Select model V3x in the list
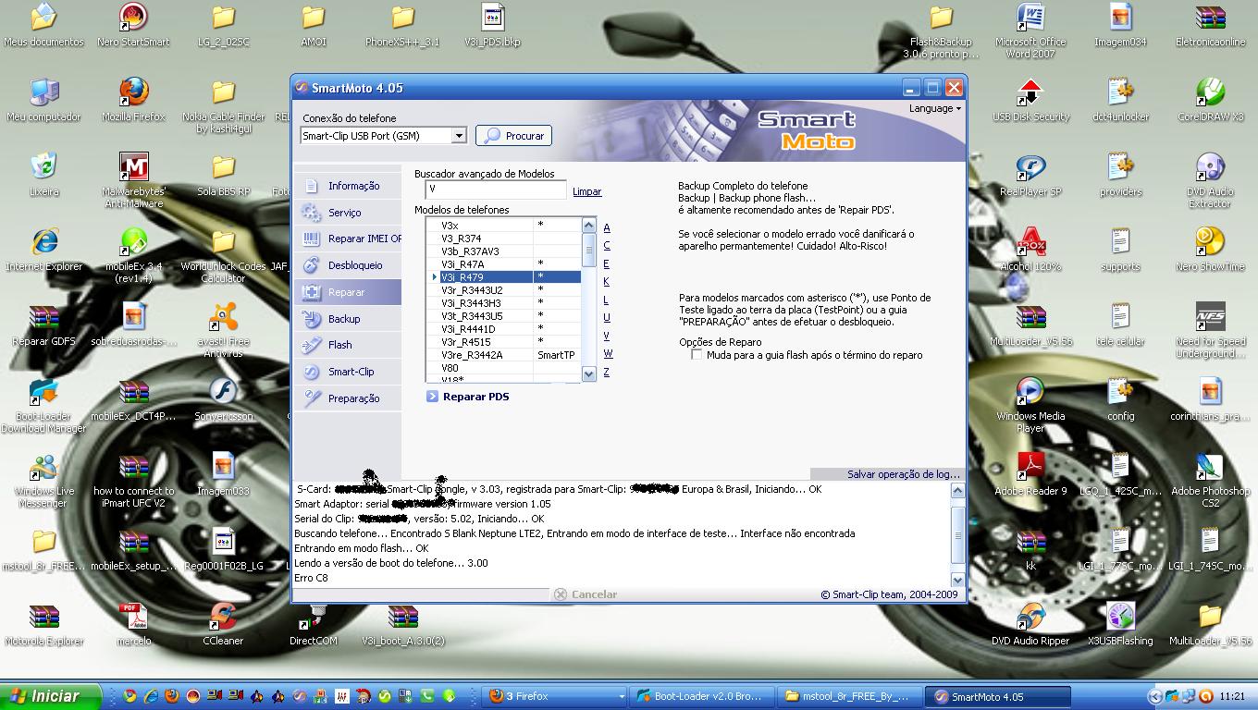 pos(503,226)
